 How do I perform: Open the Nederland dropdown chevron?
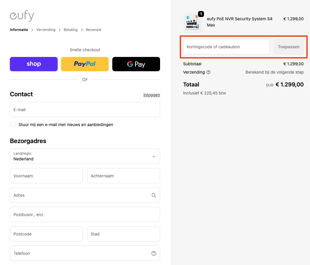154,156
